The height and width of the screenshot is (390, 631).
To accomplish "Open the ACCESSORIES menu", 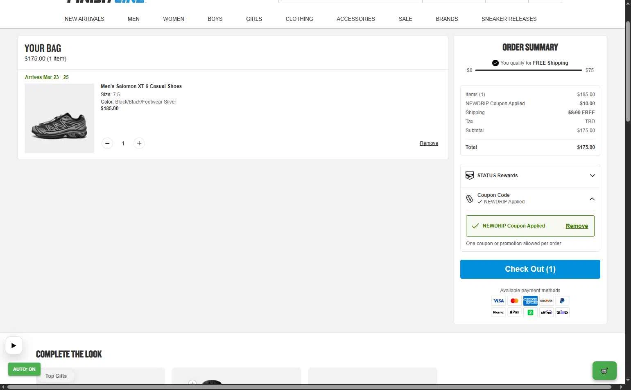I will (x=356, y=19).
